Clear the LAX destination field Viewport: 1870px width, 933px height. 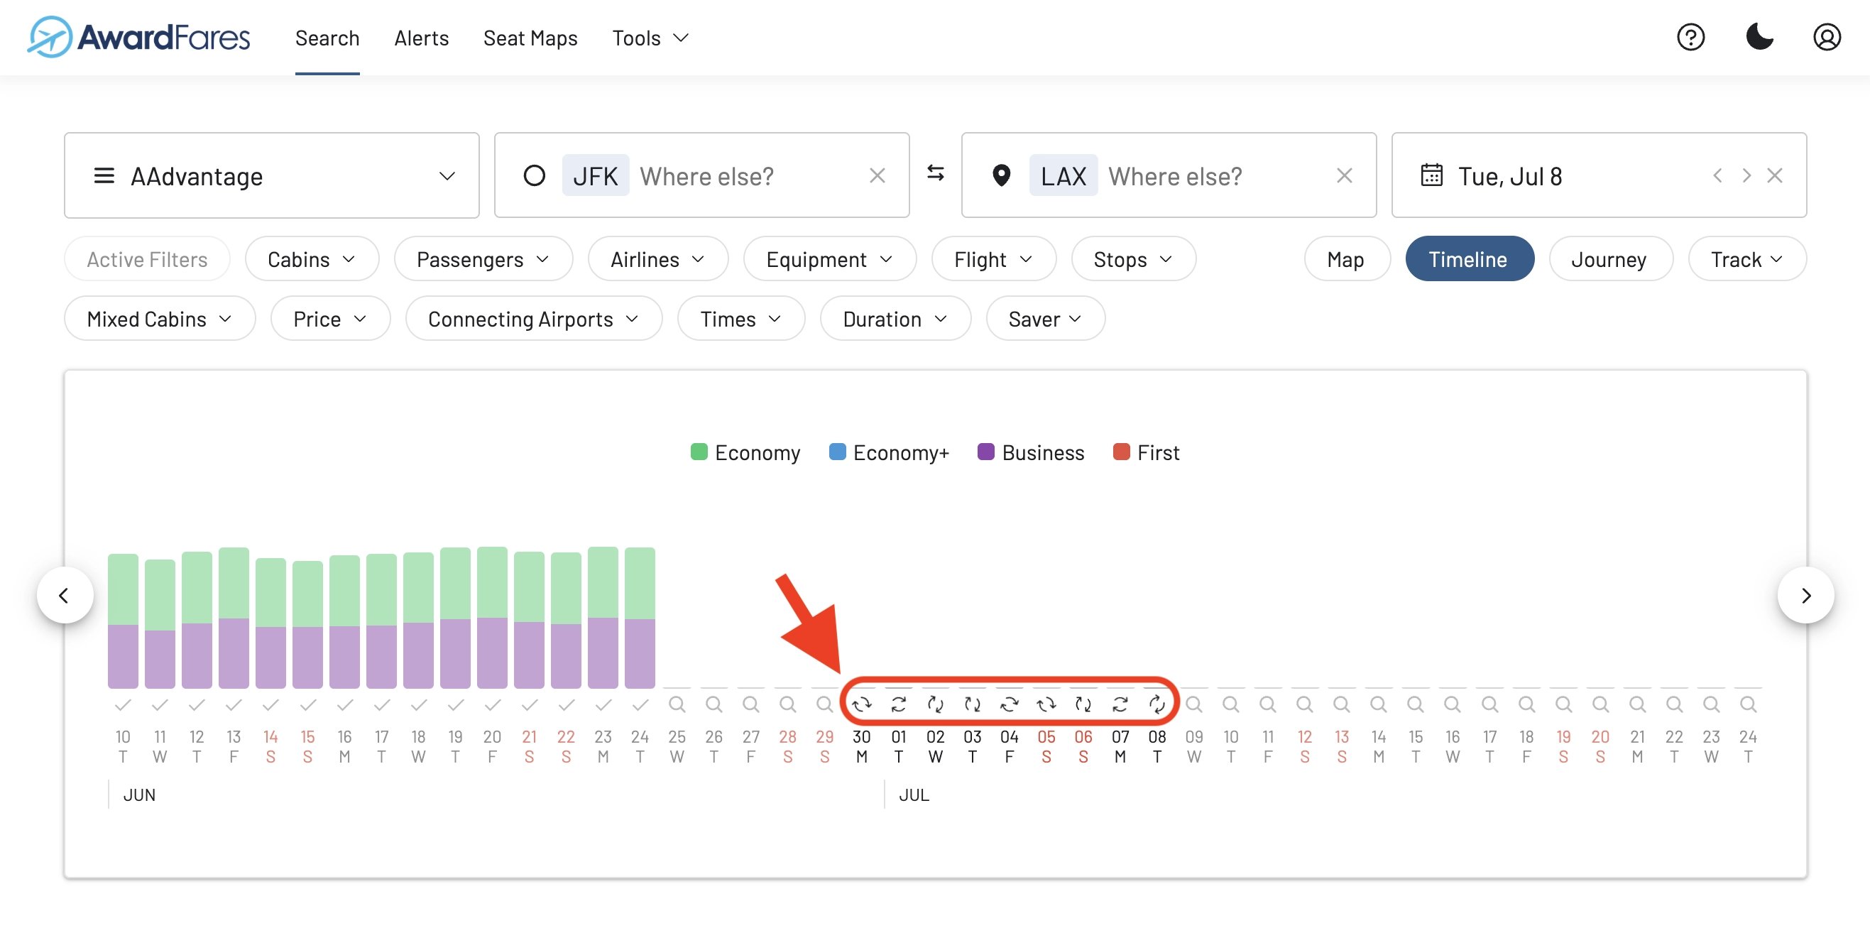(1344, 175)
